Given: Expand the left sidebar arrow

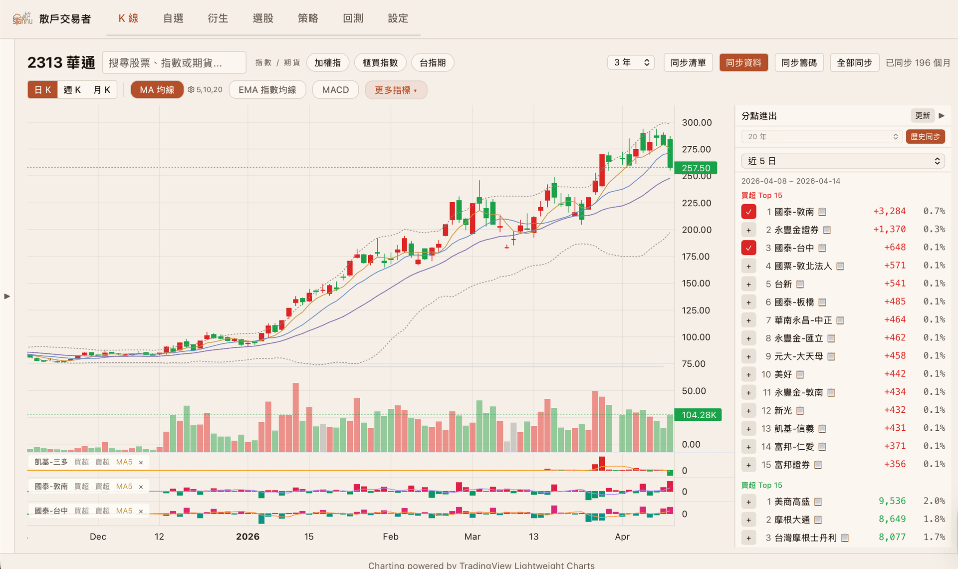Looking at the screenshot, I should click(x=7, y=296).
